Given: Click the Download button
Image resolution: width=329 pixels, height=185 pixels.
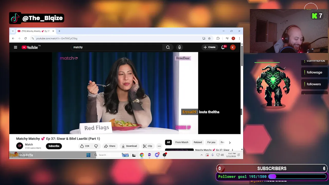Looking at the screenshot, I should click(x=129, y=146).
